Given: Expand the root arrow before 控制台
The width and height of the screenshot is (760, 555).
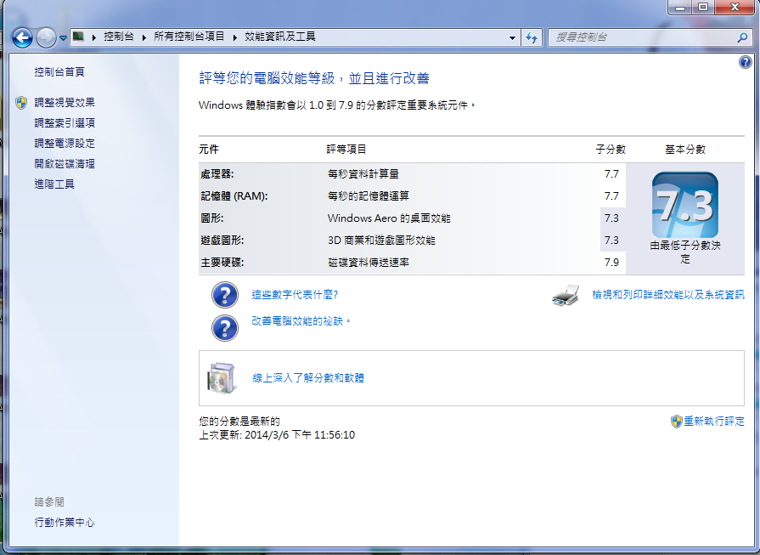Looking at the screenshot, I should (93, 37).
